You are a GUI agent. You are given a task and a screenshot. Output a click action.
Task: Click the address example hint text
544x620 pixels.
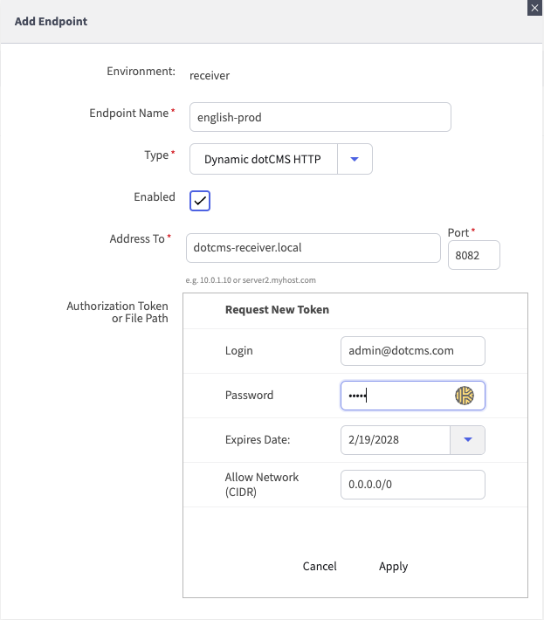[250, 280]
